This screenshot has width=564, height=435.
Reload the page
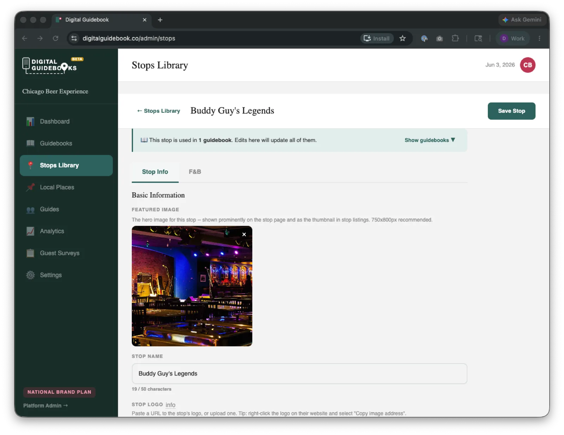pyautogui.click(x=55, y=38)
